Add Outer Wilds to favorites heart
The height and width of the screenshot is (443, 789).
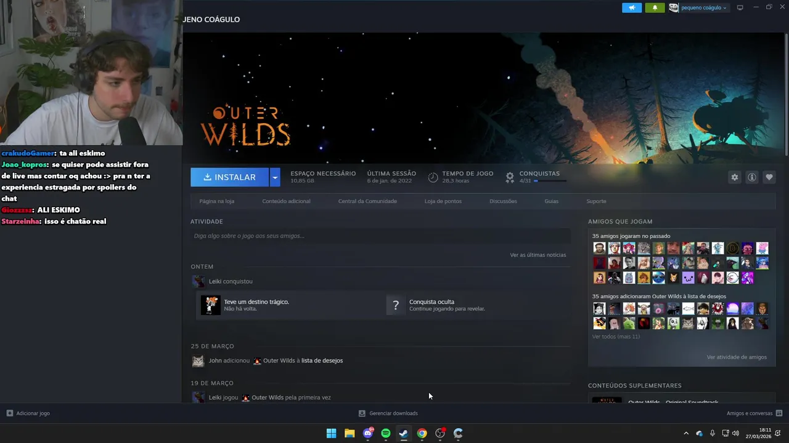click(x=769, y=177)
